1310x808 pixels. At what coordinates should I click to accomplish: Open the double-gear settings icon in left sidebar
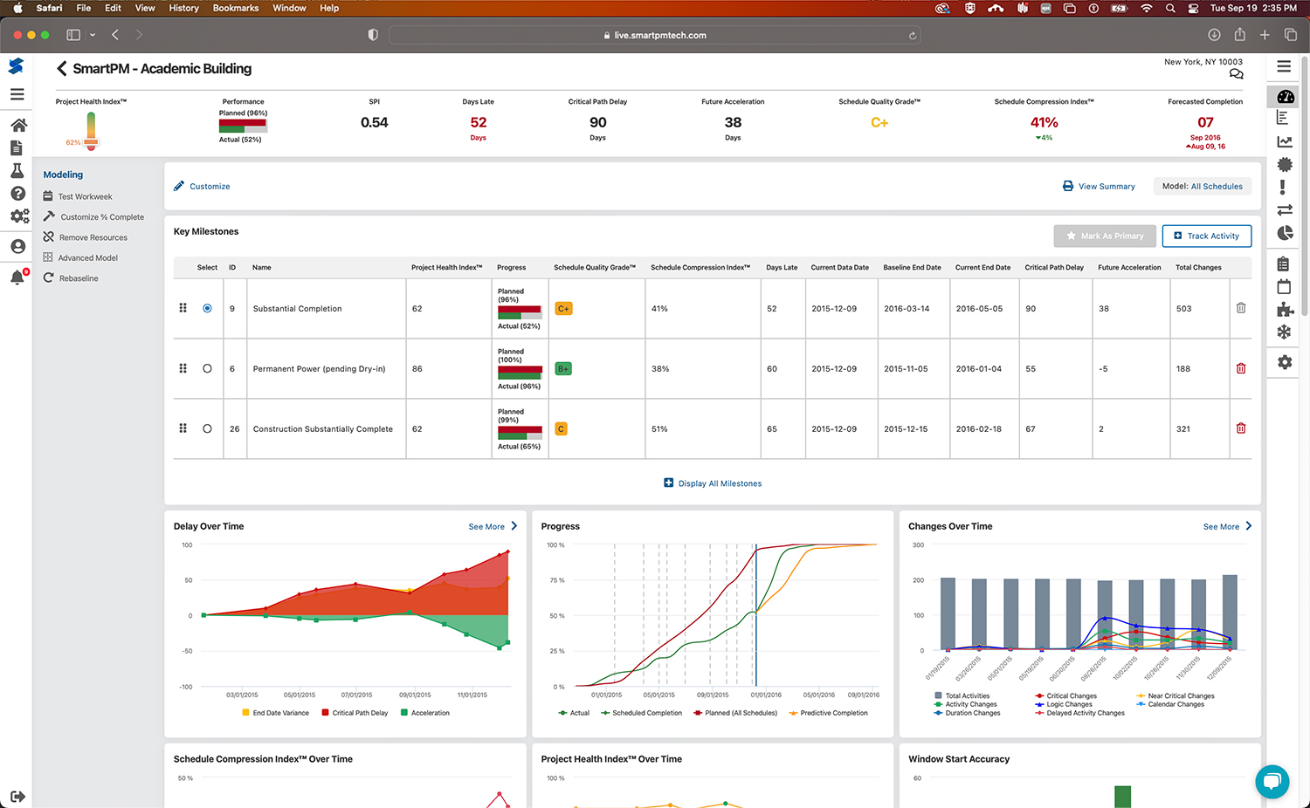[19, 216]
